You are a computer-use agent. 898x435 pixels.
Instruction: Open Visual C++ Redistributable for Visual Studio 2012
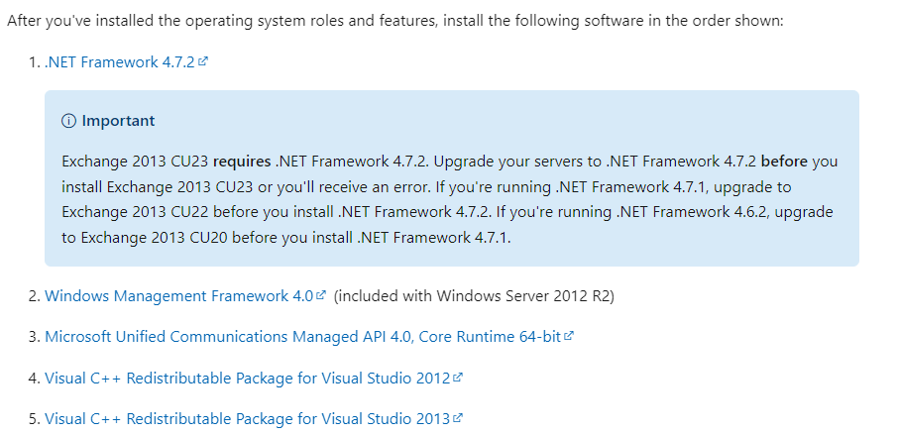(x=248, y=378)
